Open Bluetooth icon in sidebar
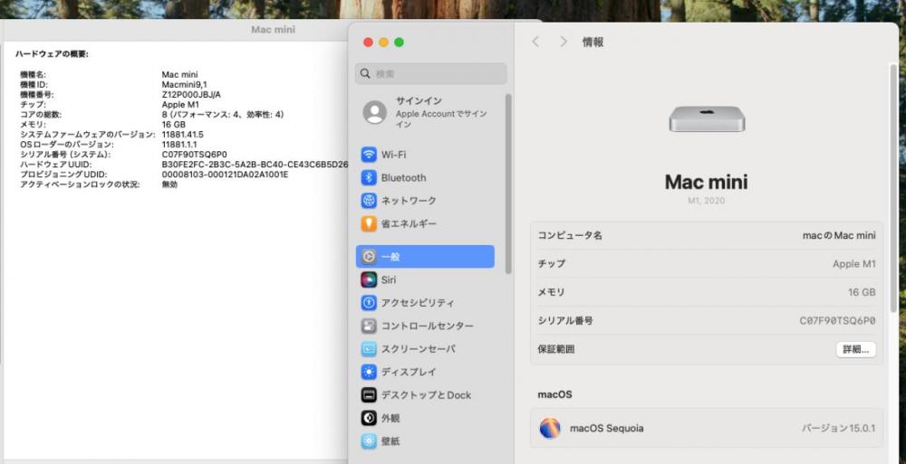This screenshot has width=906, height=464. click(x=369, y=178)
